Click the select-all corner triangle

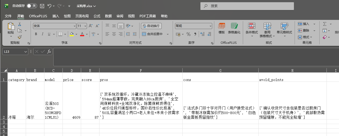click(x=5, y=71)
